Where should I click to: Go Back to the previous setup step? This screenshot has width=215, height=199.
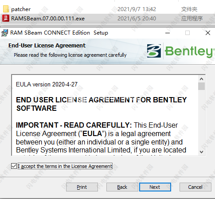tap(122, 187)
